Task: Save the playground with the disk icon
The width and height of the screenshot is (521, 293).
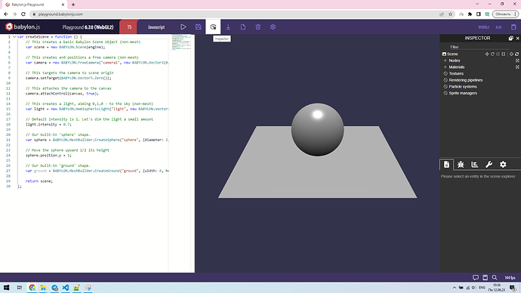Action: pos(199,27)
